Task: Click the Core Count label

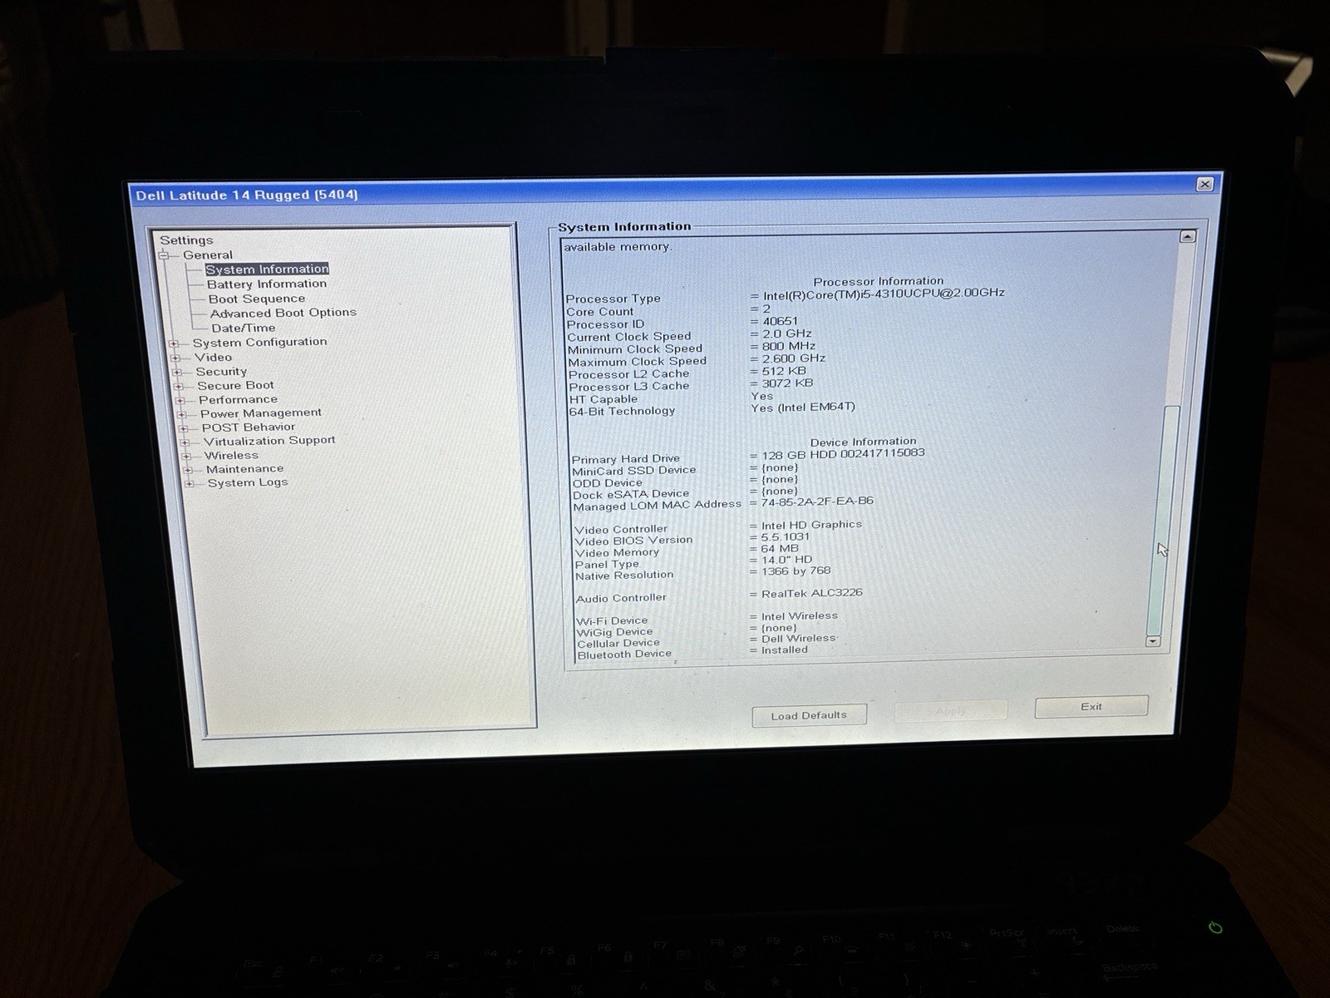Action: pyautogui.click(x=599, y=312)
